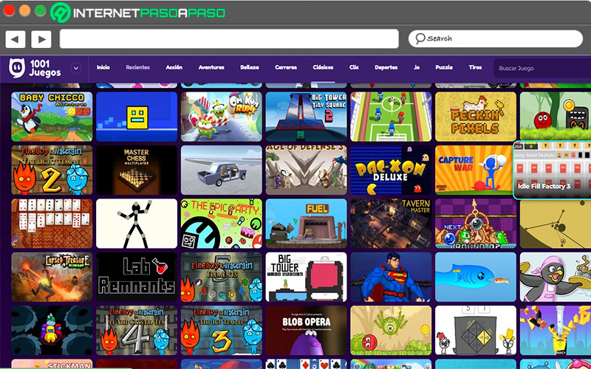Open the Carreras category

[x=286, y=67]
